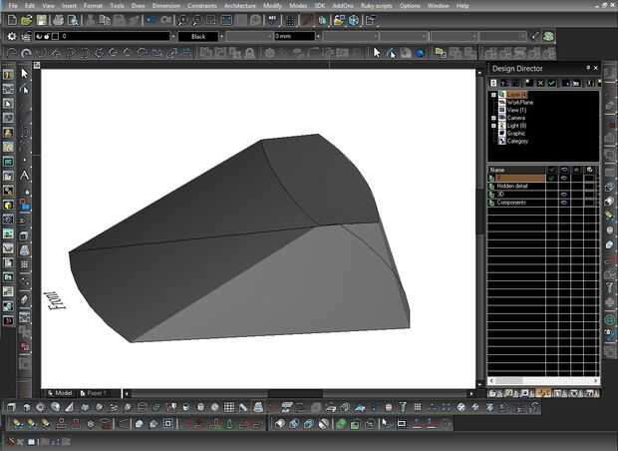This screenshot has width=618, height=451.
Task: Open the empty line style dropdown left of 0 mm
Action: pos(249,36)
